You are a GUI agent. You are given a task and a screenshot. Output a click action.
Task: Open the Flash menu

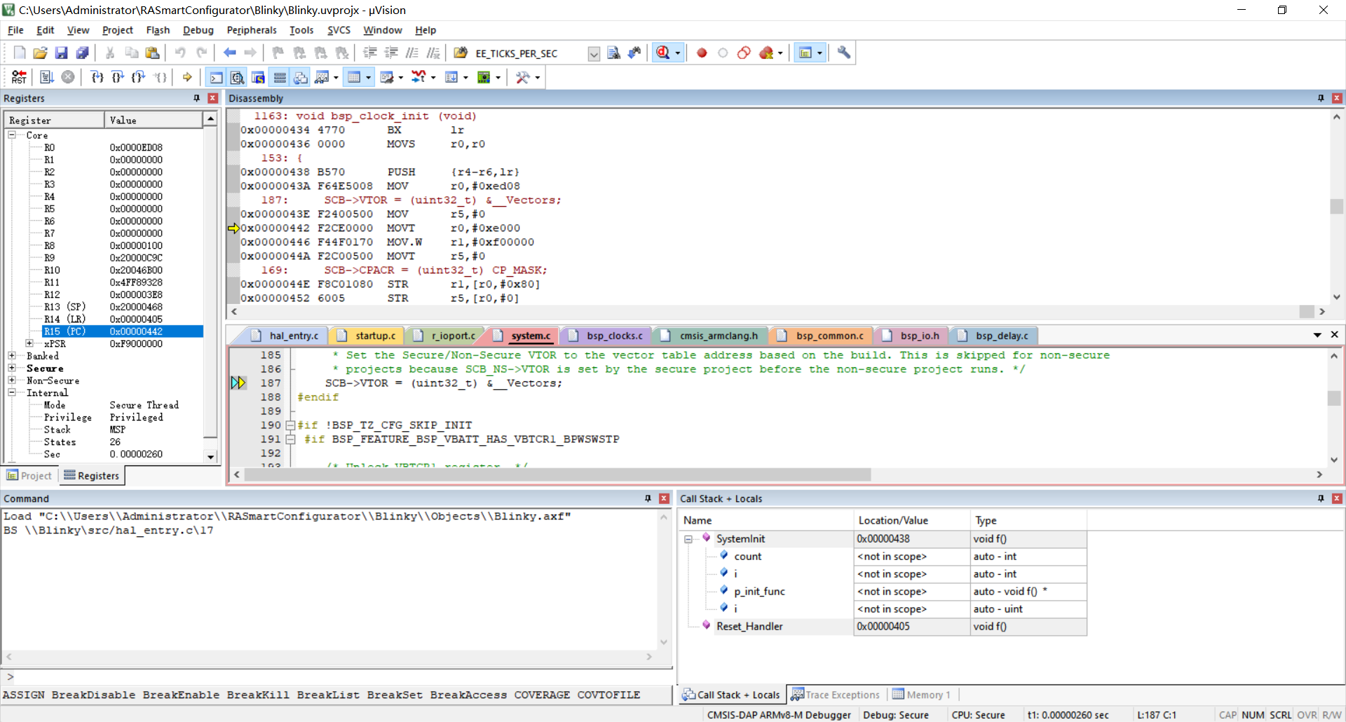coord(158,30)
